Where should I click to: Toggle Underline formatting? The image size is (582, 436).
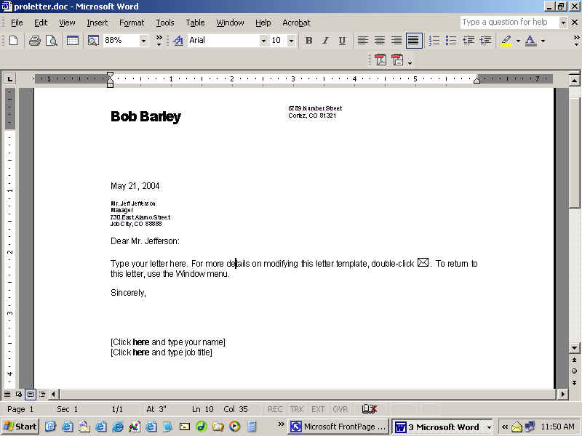(x=342, y=41)
